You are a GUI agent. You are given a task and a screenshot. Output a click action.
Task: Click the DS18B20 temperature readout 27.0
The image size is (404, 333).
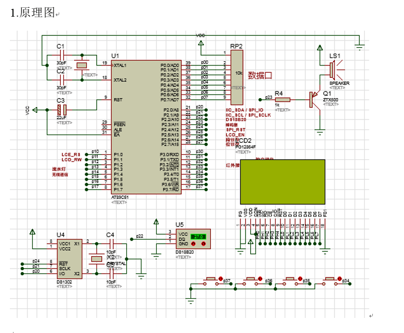[198, 236]
